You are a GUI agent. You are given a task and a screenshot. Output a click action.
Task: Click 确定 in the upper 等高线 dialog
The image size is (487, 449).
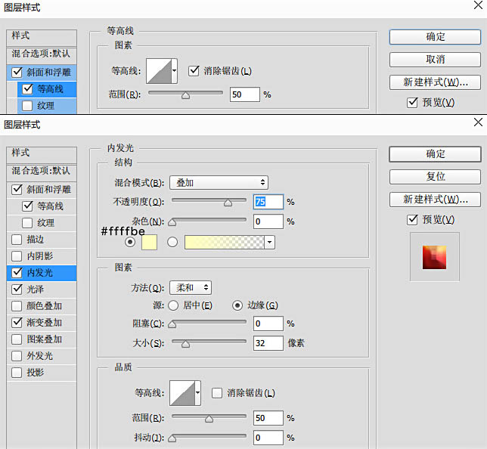point(435,37)
